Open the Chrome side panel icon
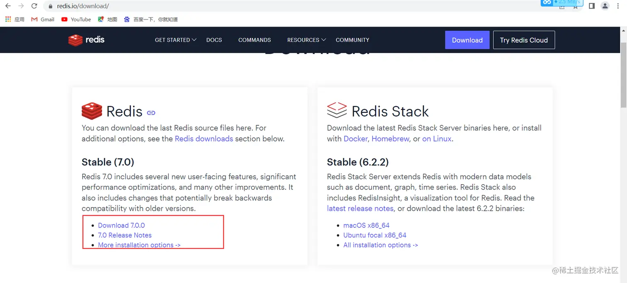Screen dimensions: 627x283 [x=592, y=6]
